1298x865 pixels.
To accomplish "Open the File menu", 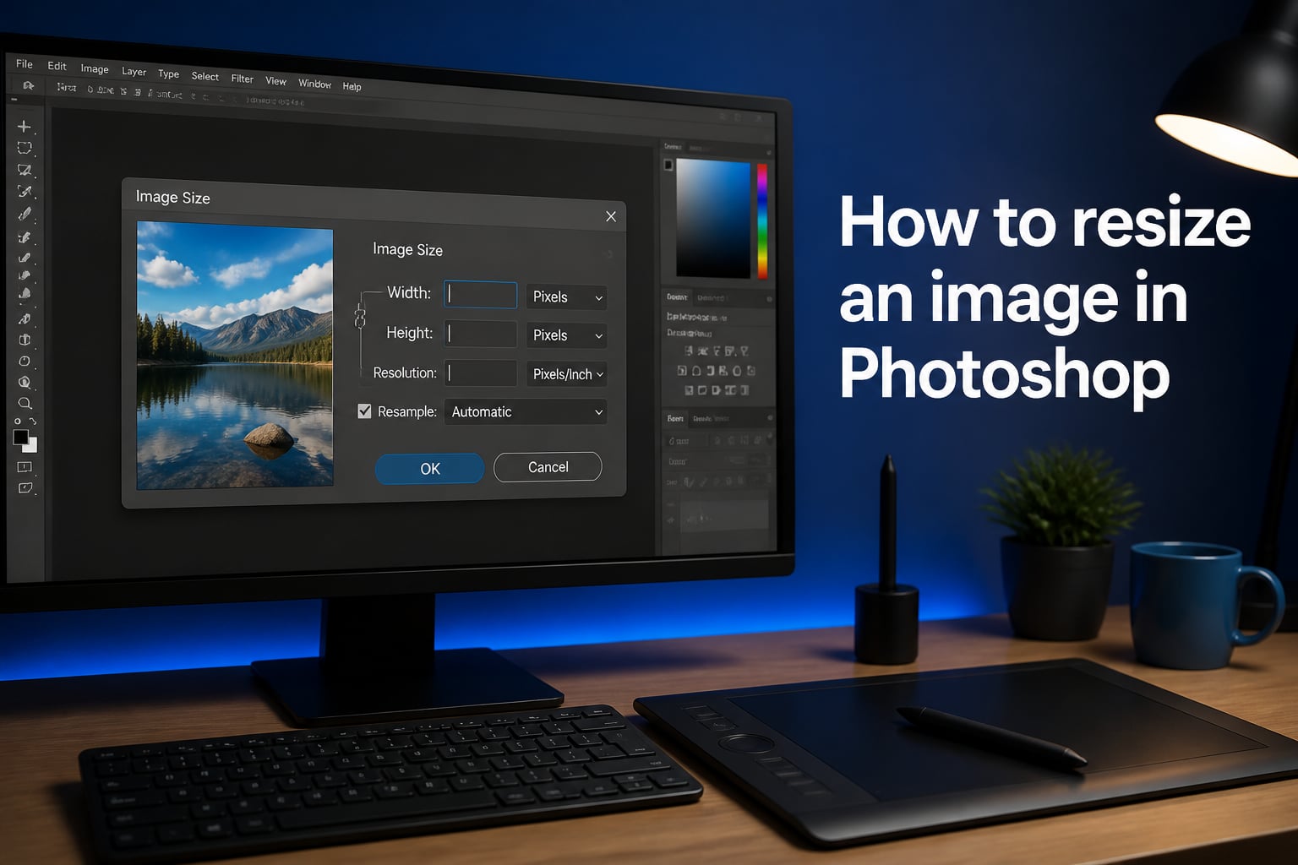I will coord(25,64).
